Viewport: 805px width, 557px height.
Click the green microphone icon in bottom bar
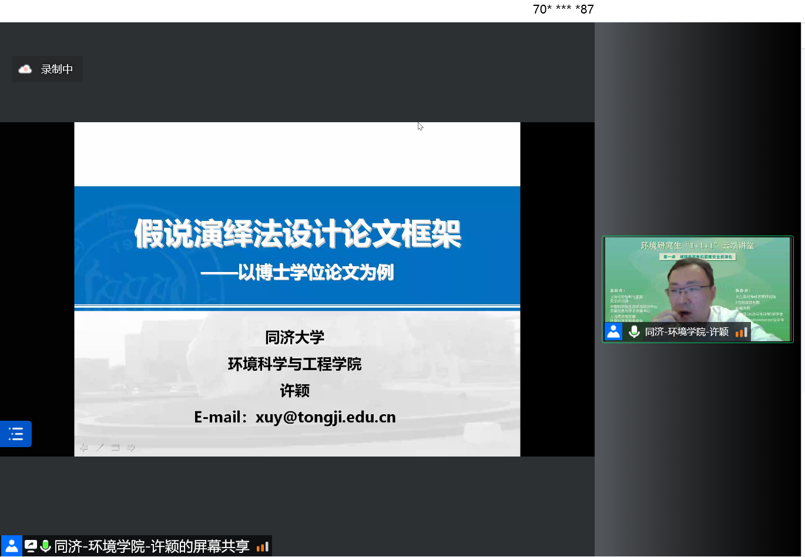[x=45, y=546]
